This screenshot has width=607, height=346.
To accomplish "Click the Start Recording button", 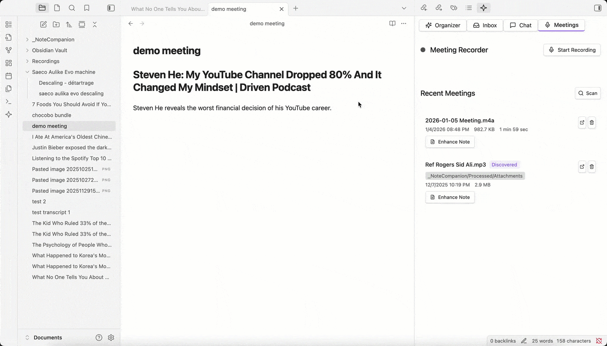I will (572, 50).
